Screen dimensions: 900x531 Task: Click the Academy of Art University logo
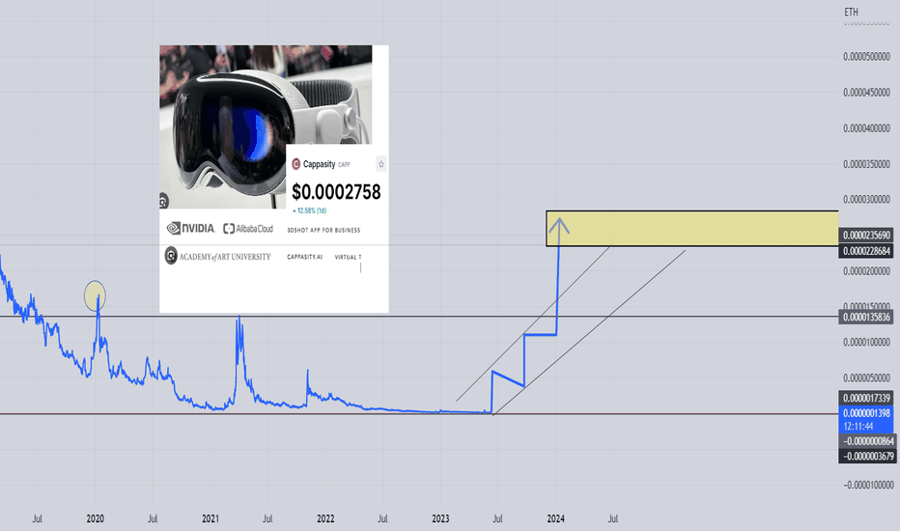click(217, 256)
